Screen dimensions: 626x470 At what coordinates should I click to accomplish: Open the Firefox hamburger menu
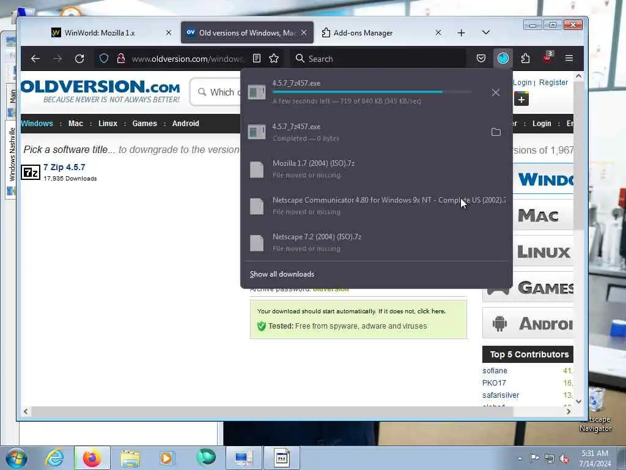(569, 59)
